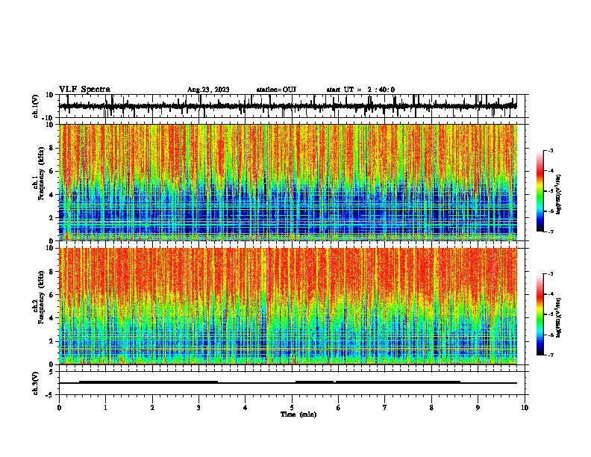
Task: Click time axis tick label '9'
Action: click(x=478, y=408)
